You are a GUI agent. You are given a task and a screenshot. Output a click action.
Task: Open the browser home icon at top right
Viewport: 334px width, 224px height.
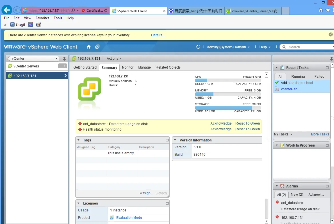(321, 10)
